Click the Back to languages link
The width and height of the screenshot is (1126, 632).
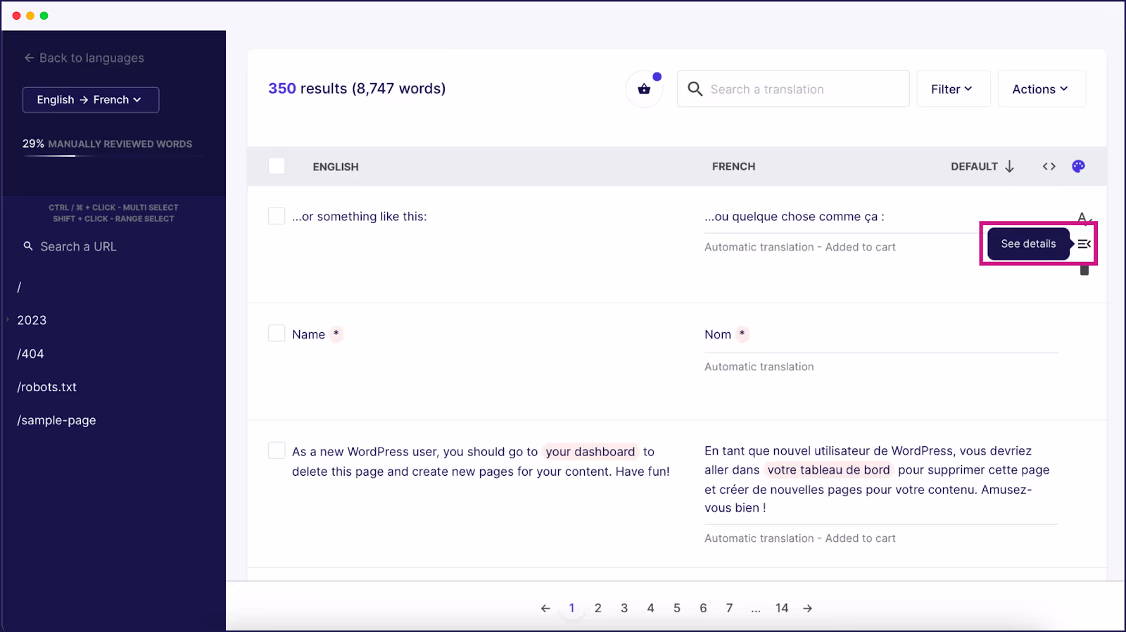84,58
